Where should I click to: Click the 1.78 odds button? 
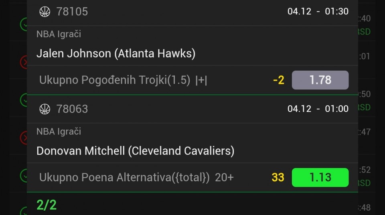pos(320,80)
